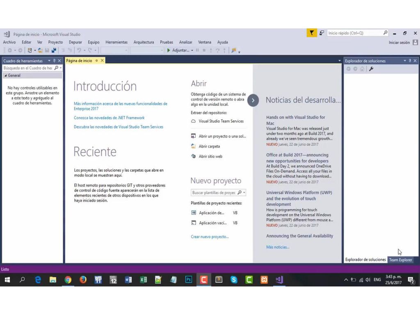Click the Save All toolbar icon
This screenshot has height=315, width=420.
pos(54,50)
